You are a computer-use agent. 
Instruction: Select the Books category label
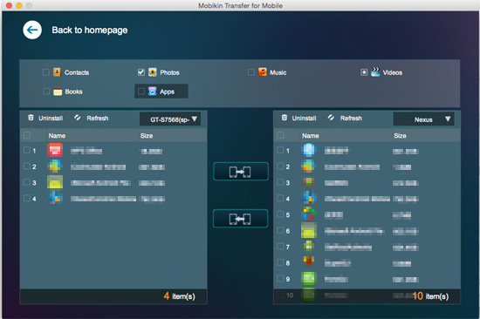(x=73, y=92)
